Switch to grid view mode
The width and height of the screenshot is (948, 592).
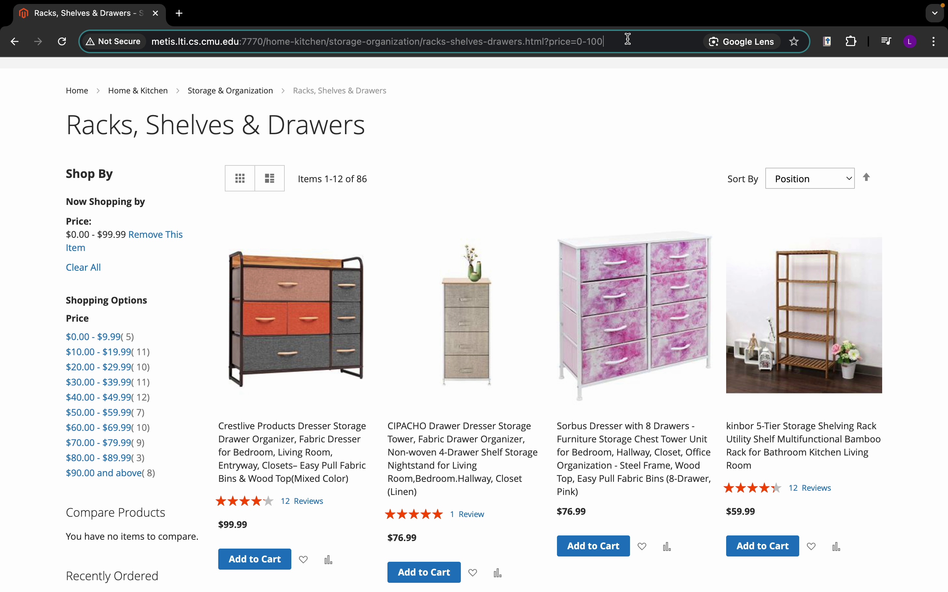tap(240, 179)
